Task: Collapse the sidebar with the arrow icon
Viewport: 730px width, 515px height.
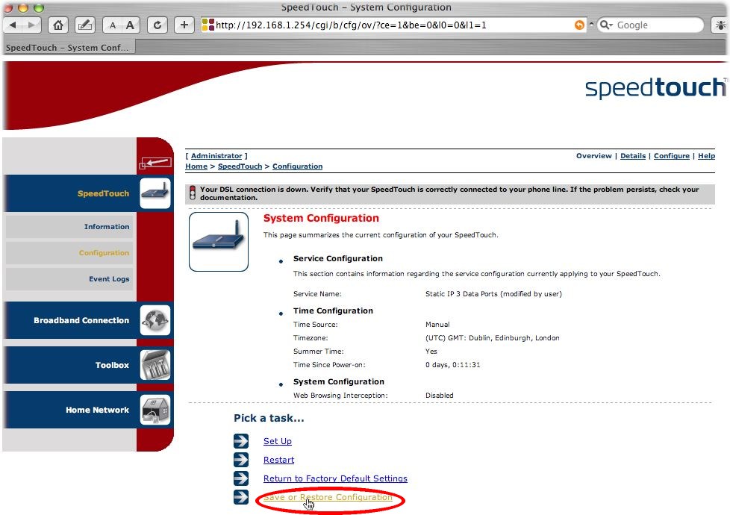Action: (155, 163)
